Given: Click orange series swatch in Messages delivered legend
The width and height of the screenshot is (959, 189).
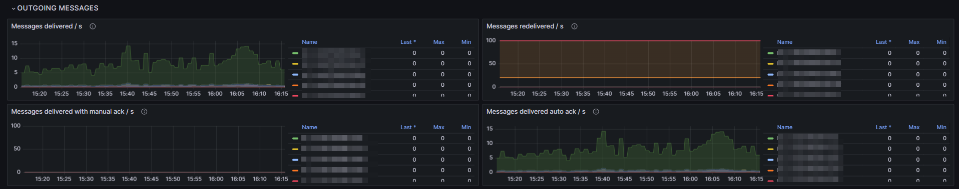Looking at the screenshot, I should (x=295, y=85).
